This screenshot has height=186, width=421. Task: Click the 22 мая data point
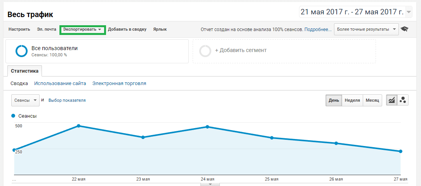(x=78, y=126)
